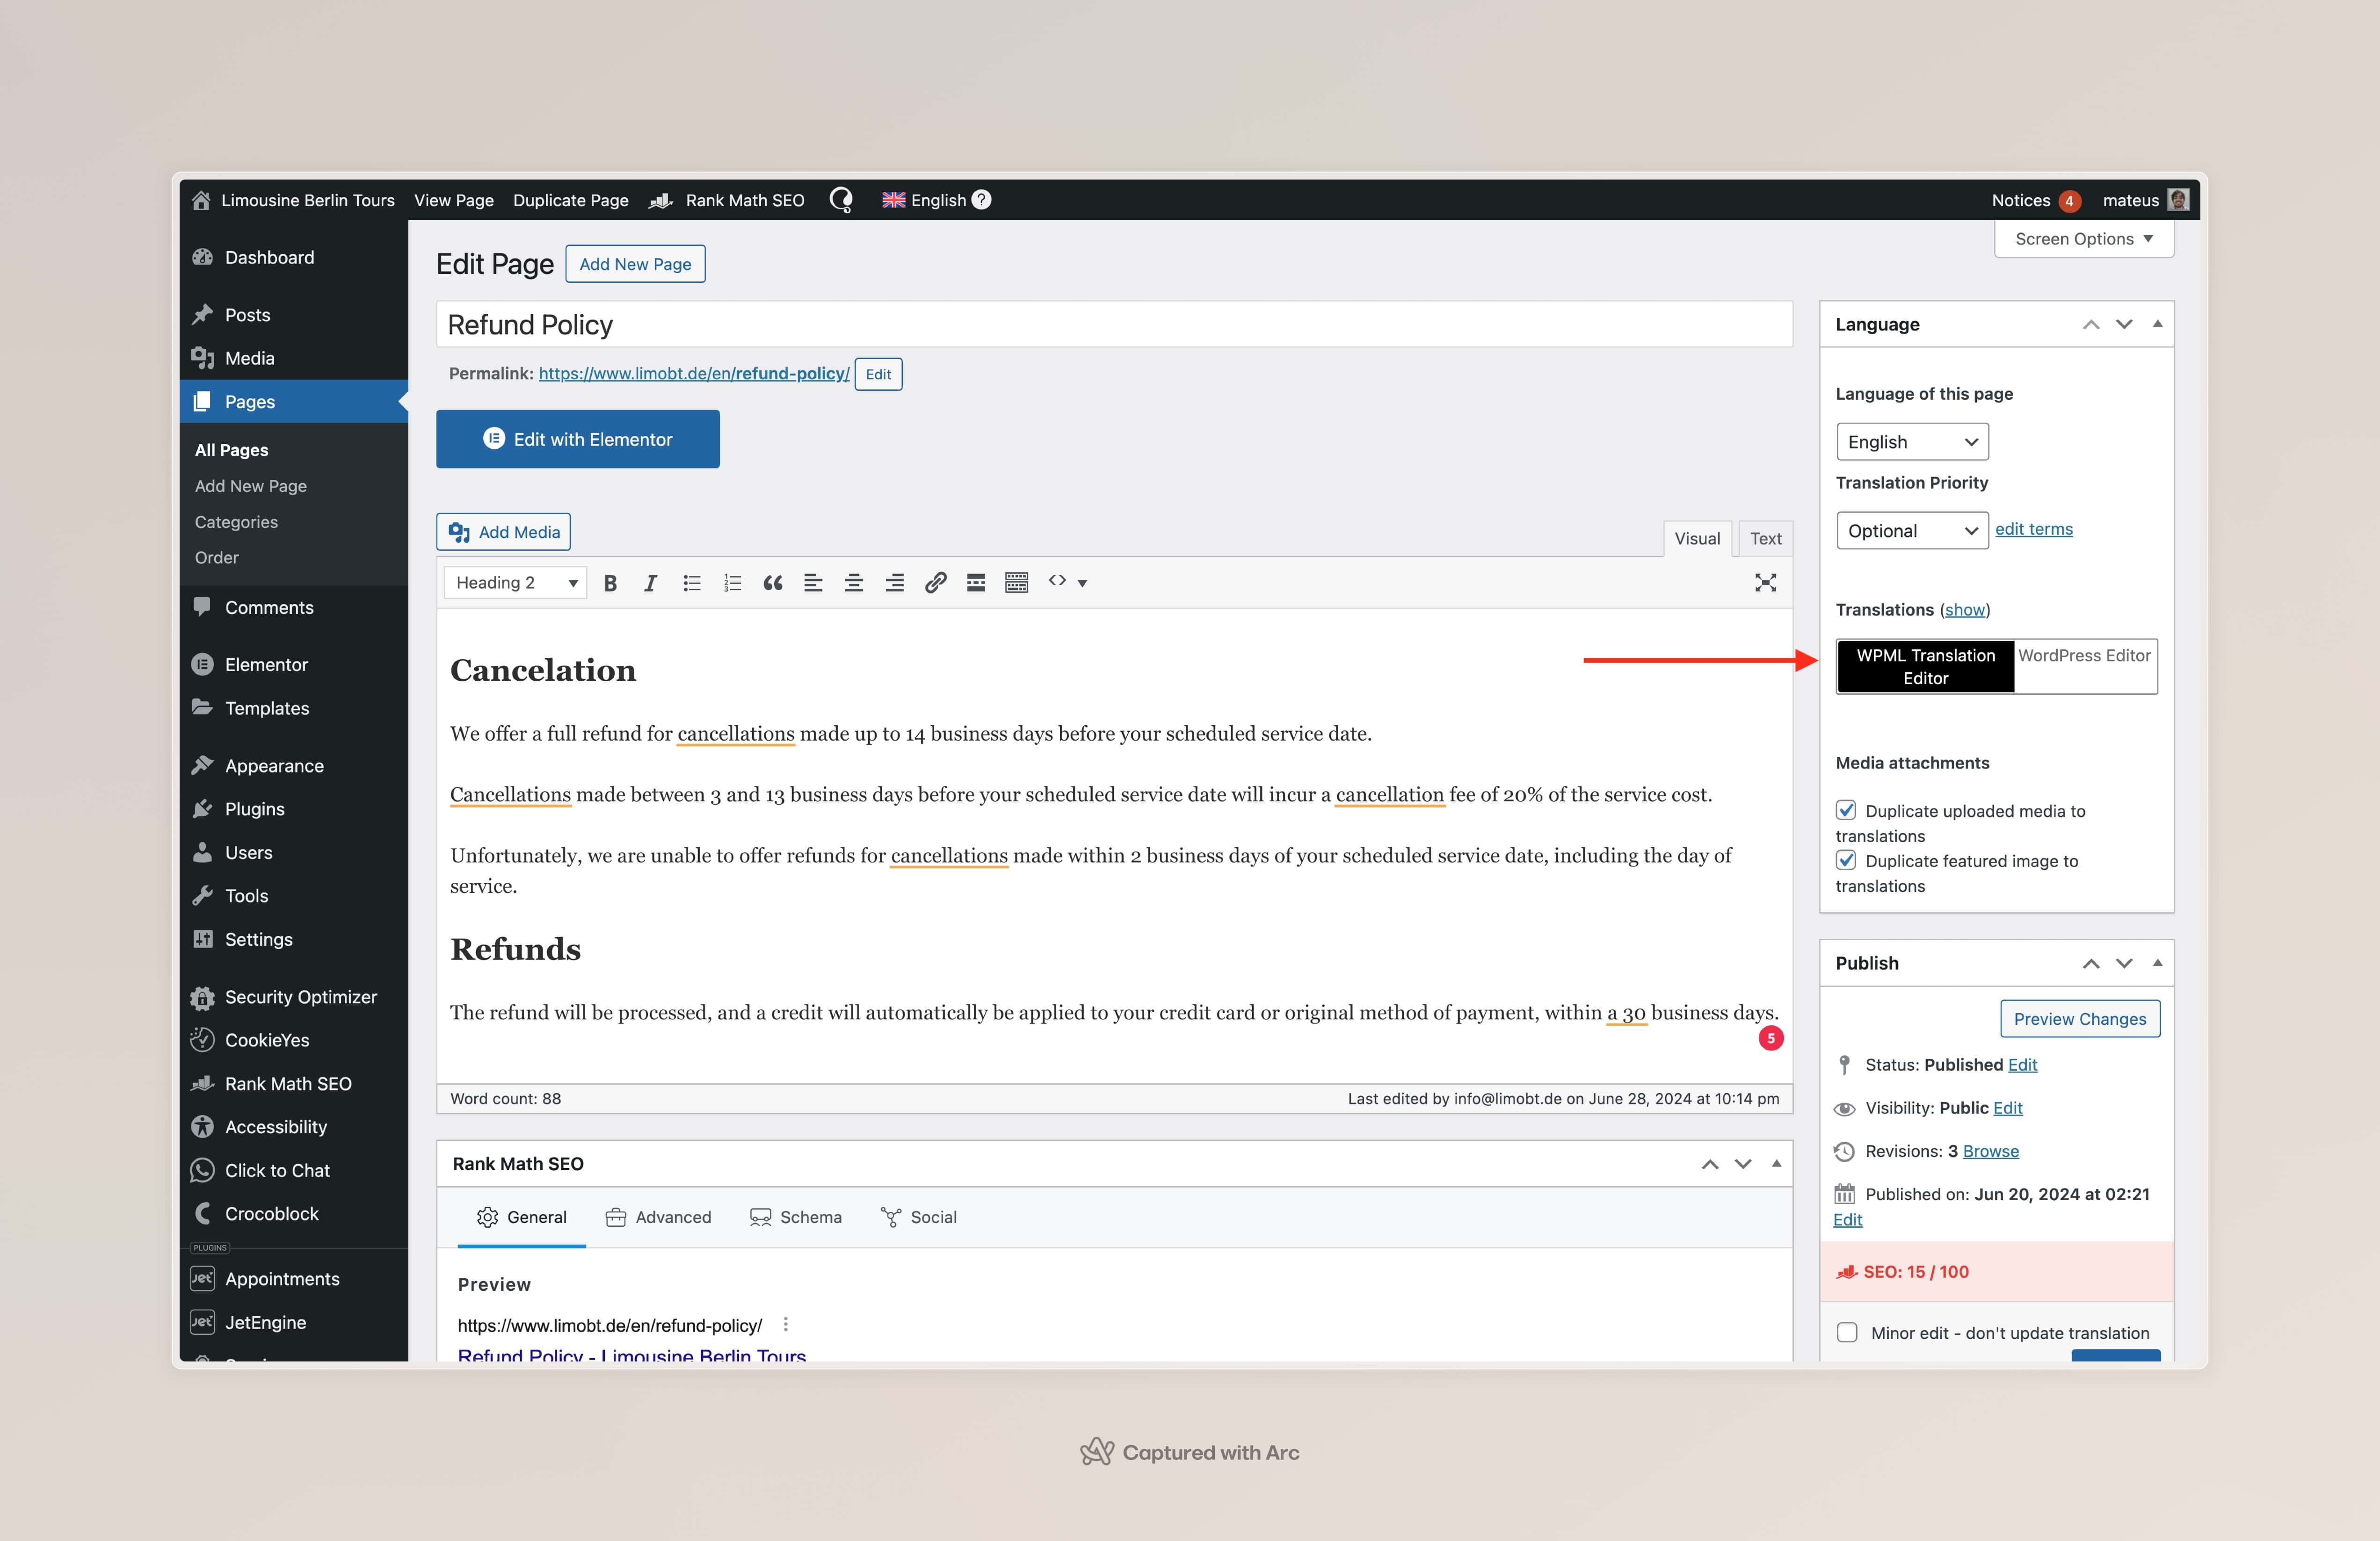
Task: Toggle Duplicate featured image to translations
Action: click(1846, 860)
